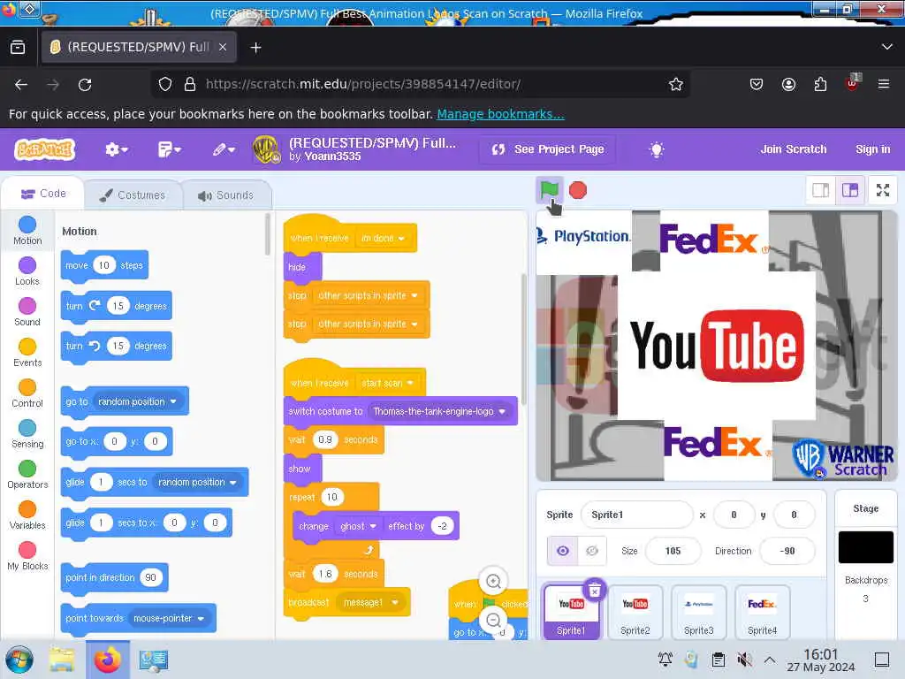Screen dimensions: 905x679
Task: Click Join Scratch link
Action: pos(793,149)
